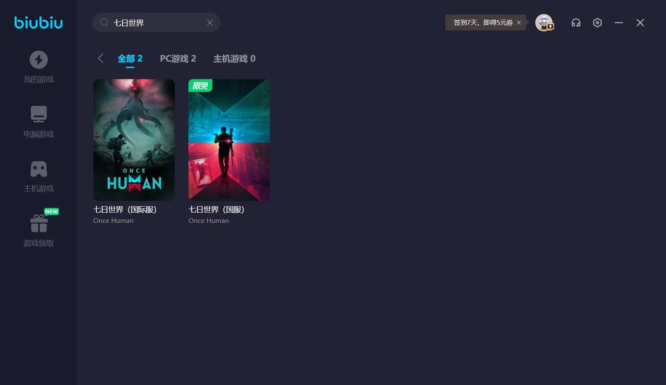666x385 pixels.
Task: Click the biubiu logo
Action: [x=39, y=23]
